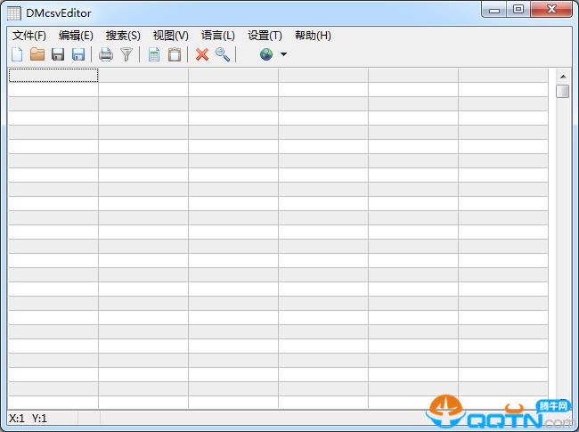
Task: Select the first cell in the grid
Action: click(x=53, y=76)
